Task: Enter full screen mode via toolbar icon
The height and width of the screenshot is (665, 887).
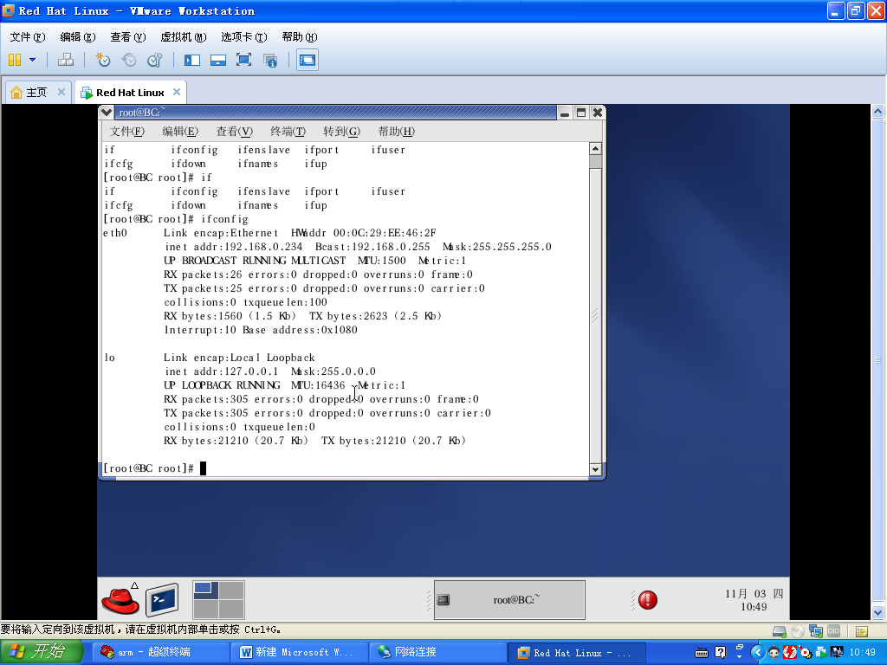Action: (243, 60)
